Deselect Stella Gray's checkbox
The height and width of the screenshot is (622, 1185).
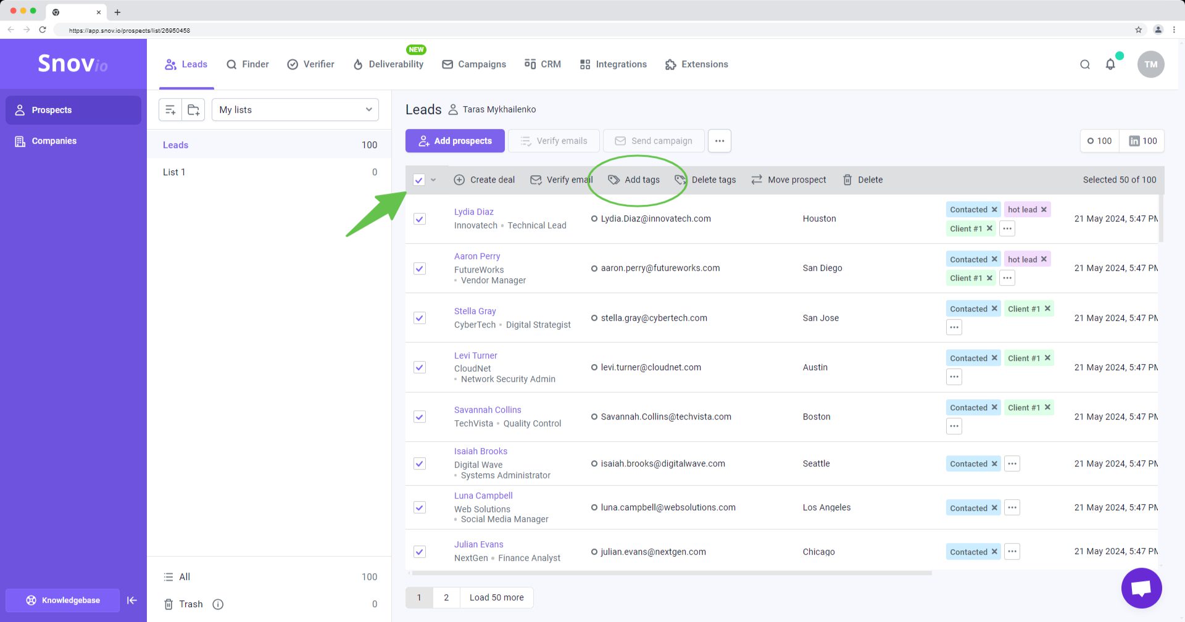tap(420, 318)
